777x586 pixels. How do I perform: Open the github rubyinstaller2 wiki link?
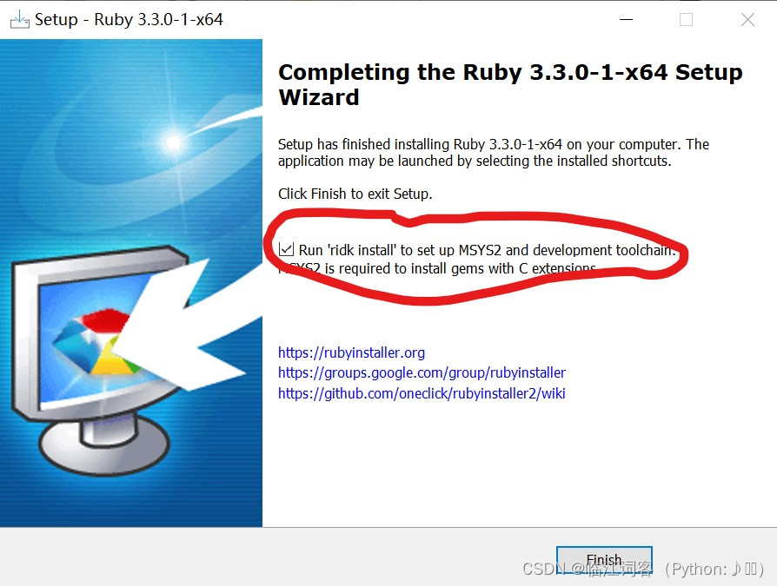pyautogui.click(x=422, y=393)
